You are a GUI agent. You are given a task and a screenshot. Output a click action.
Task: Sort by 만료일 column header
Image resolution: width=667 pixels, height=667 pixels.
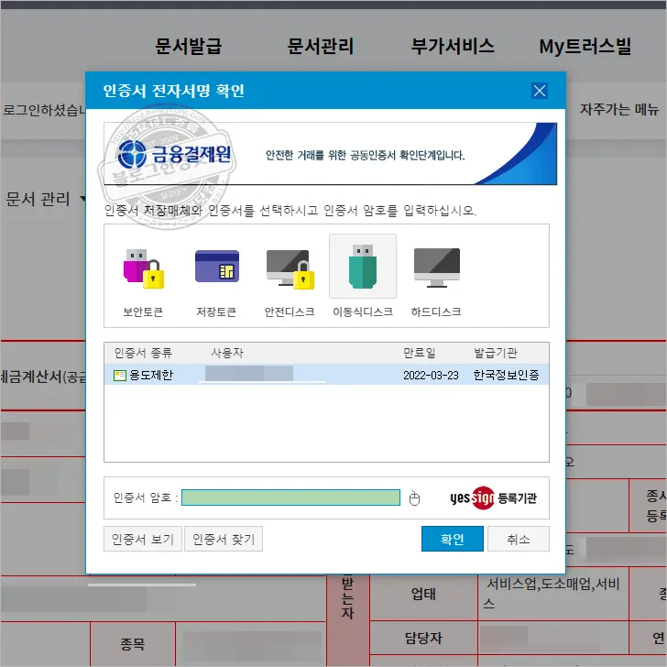pyautogui.click(x=419, y=353)
